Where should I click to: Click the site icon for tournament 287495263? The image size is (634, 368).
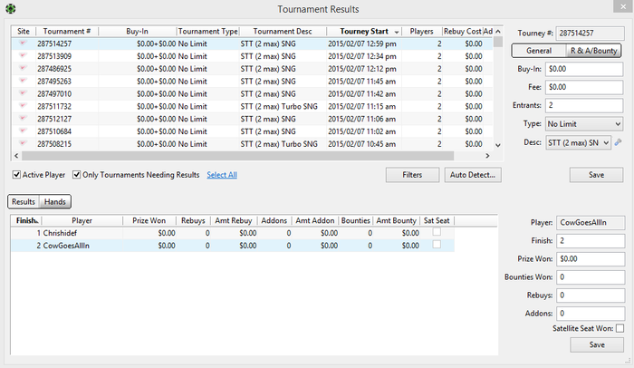coord(23,81)
